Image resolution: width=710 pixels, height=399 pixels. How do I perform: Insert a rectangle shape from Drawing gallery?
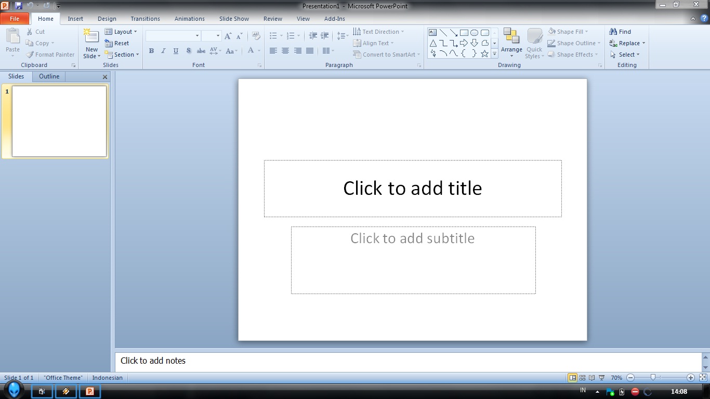[464, 32]
